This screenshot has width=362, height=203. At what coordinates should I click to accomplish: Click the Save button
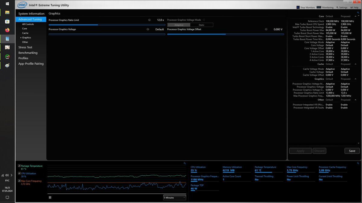[352, 151]
